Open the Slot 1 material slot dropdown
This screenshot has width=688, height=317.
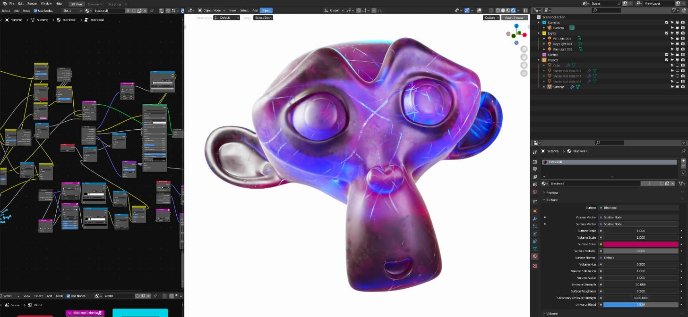[x=72, y=10]
